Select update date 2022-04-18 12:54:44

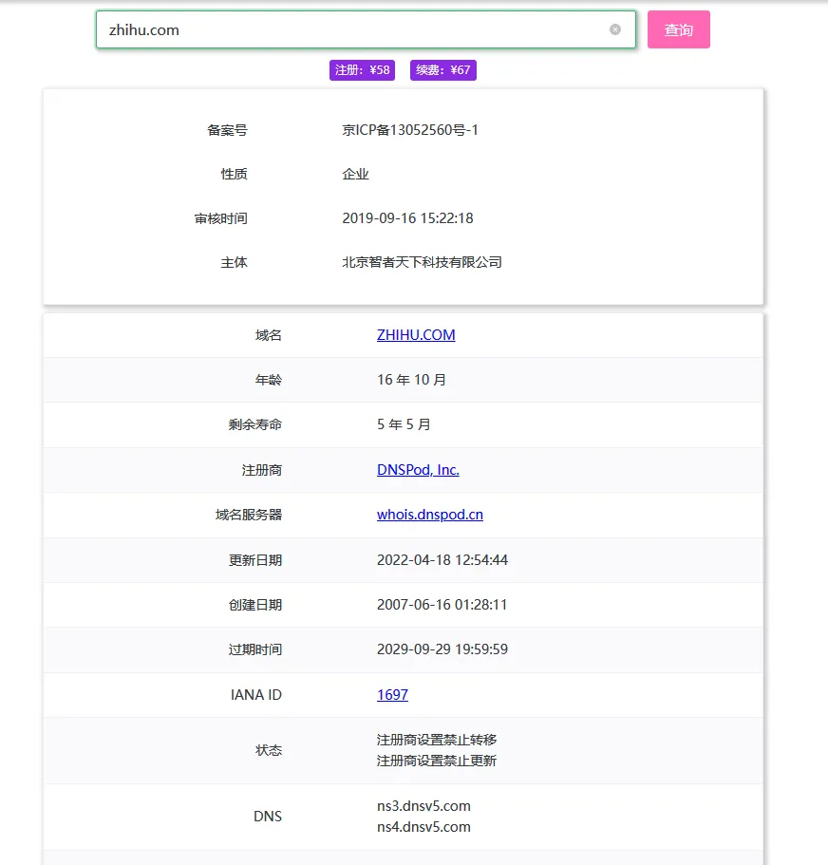(x=442, y=560)
